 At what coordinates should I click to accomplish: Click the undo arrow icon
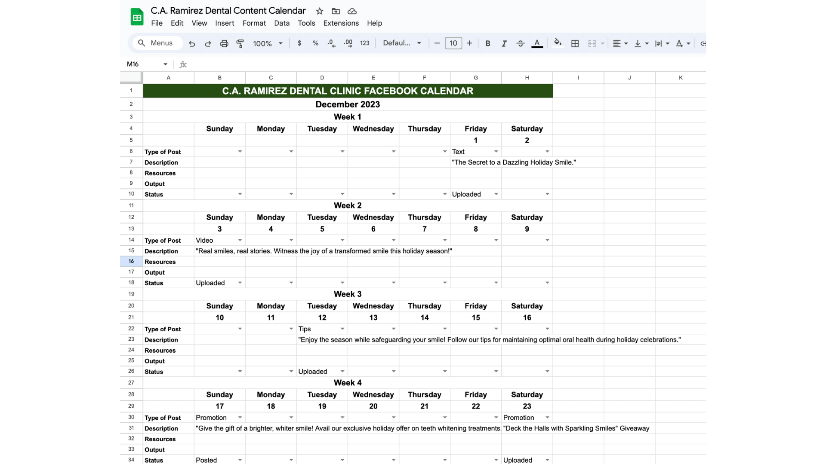tap(192, 43)
